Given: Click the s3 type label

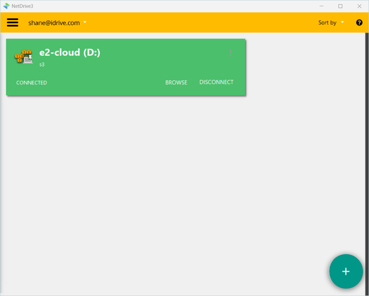Looking at the screenshot, I should 42,64.
